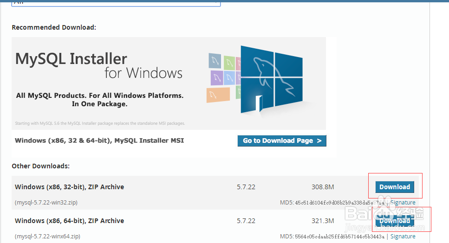Click "Windows (x86, 32 & 64-bit), MySQL Installer MSI" text
This screenshot has height=243, width=449.
pos(99,141)
